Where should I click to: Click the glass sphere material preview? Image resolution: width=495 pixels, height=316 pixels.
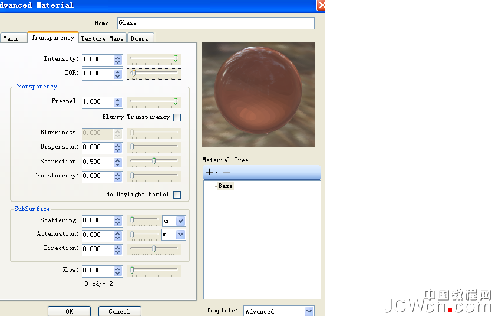click(258, 95)
